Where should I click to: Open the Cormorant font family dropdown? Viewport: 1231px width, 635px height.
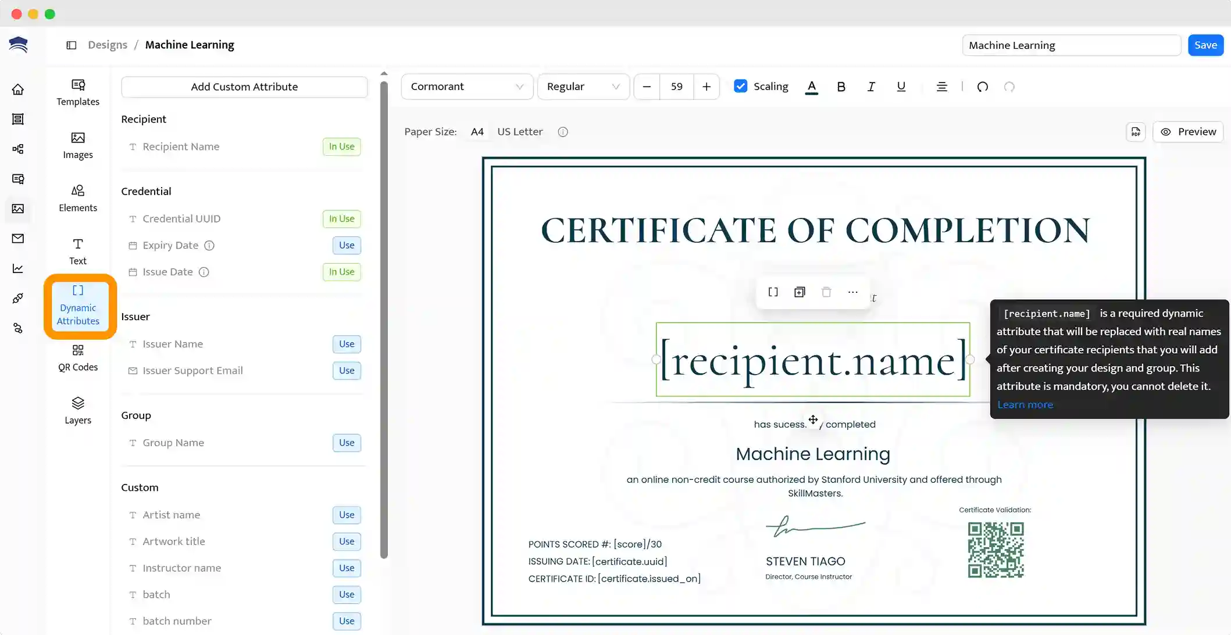pos(466,86)
